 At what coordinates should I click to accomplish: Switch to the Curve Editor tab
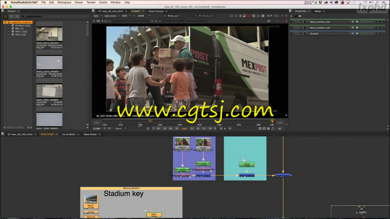pos(69,134)
